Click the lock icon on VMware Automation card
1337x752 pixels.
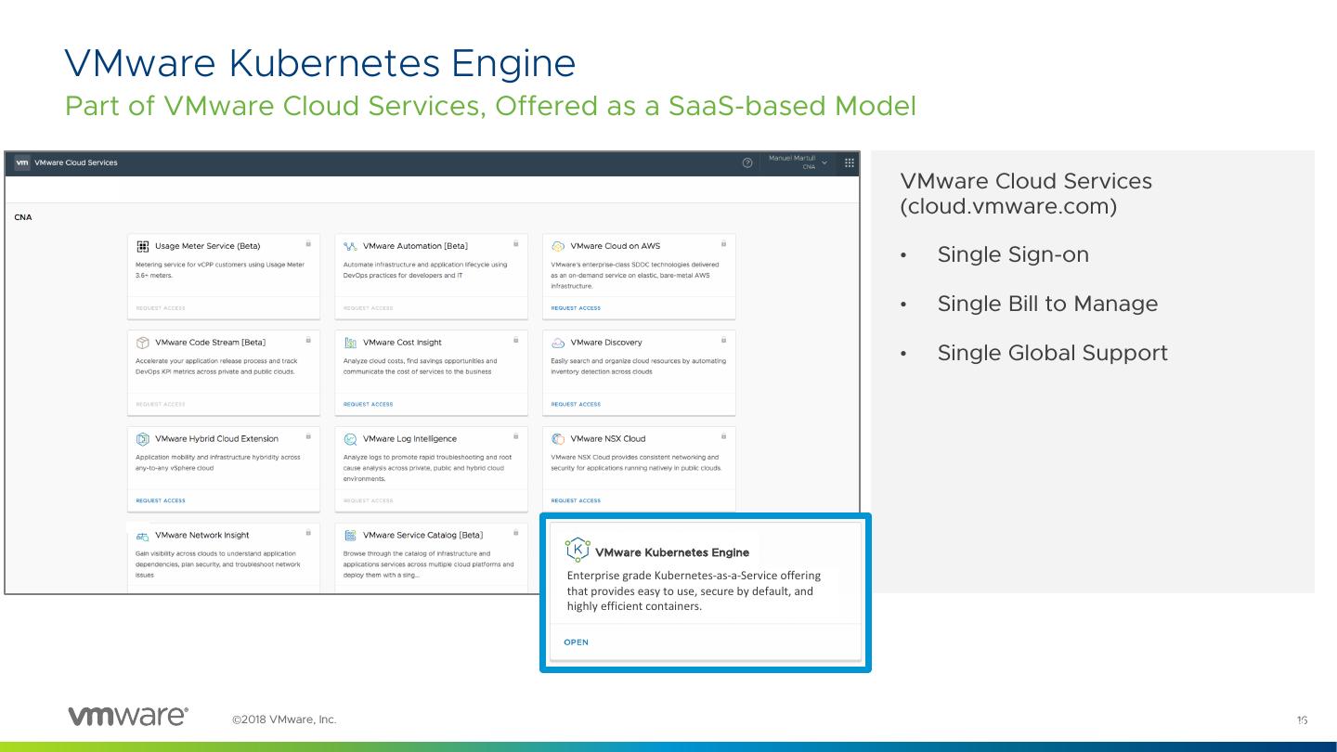coord(516,243)
